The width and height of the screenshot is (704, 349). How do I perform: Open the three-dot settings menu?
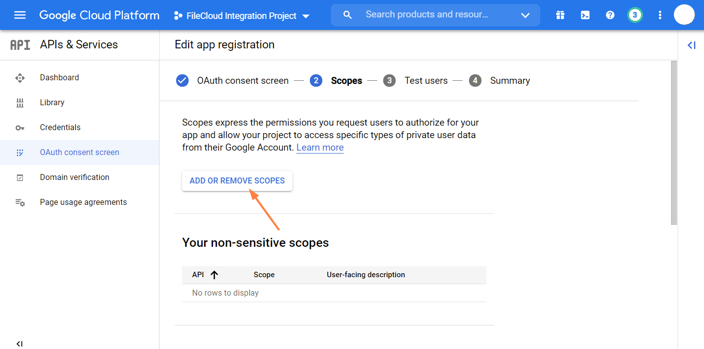point(660,15)
